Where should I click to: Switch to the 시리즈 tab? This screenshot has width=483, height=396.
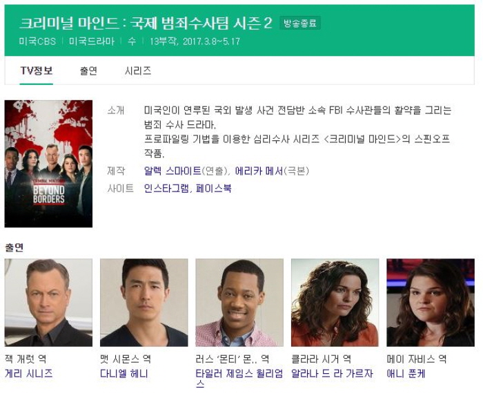tap(138, 71)
